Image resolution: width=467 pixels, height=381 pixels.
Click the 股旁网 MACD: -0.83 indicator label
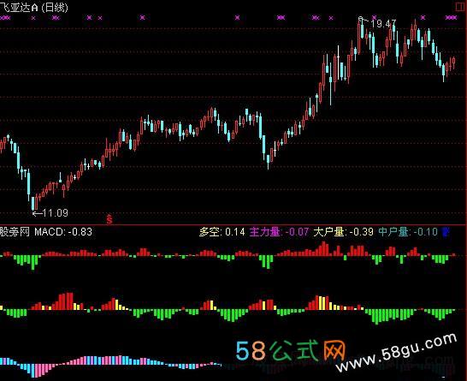[x=46, y=232]
